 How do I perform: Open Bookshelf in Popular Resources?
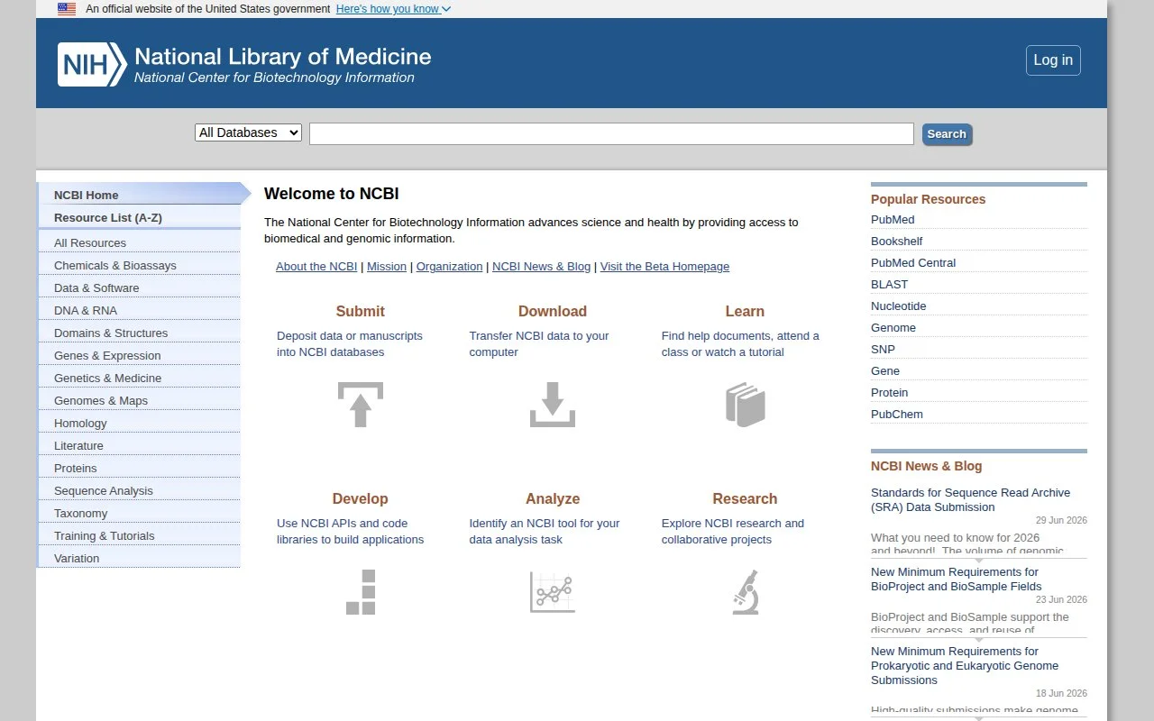pos(896,241)
